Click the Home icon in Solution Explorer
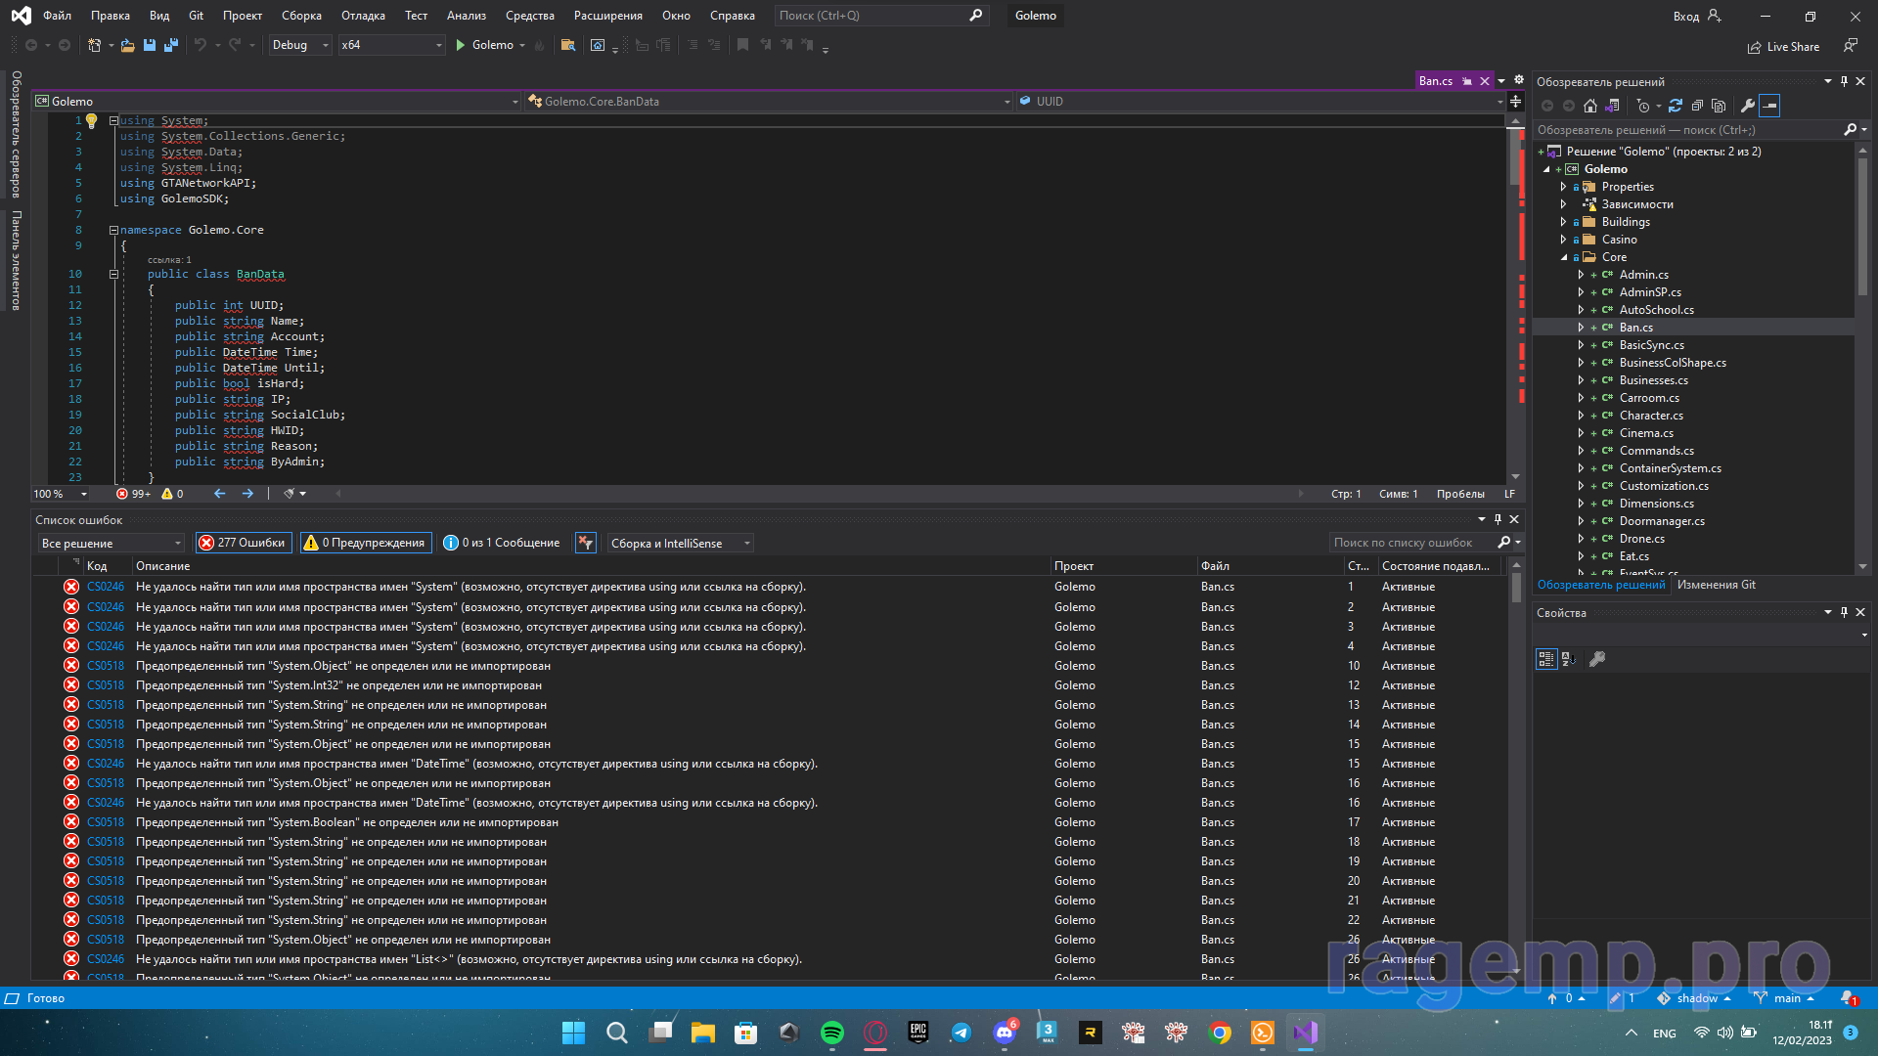This screenshot has width=1878, height=1056. pos(1590,106)
